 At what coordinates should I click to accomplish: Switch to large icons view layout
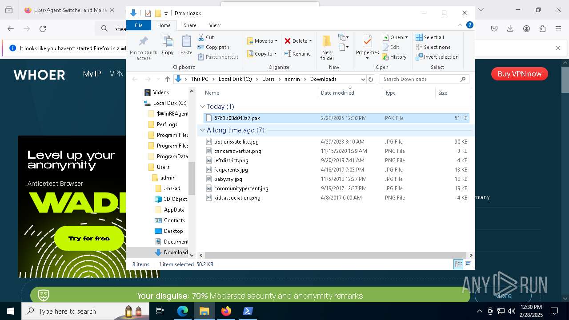[x=468, y=264]
